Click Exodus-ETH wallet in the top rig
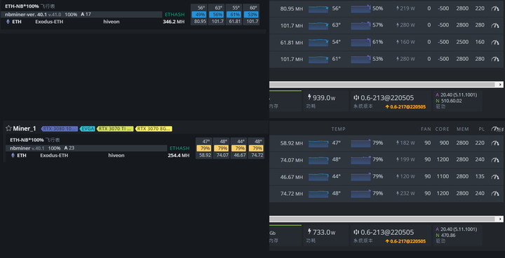The height and width of the screenshot is (258, 505). tap(49, 22)
